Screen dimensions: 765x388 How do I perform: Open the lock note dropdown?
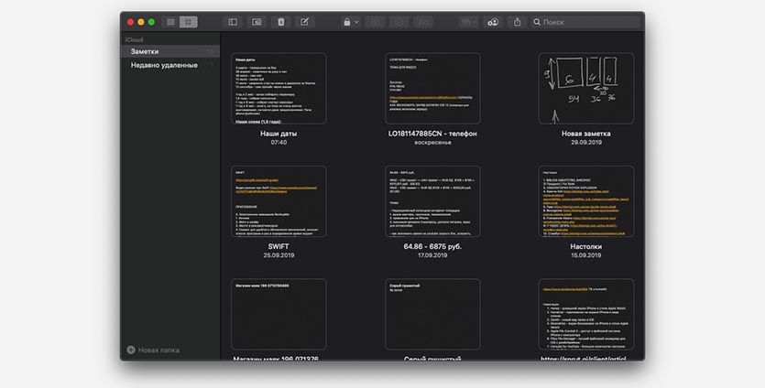(350, 21)
